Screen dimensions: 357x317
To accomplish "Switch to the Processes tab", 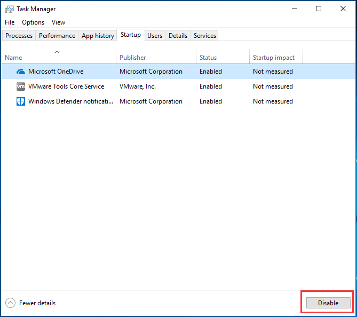I will pyautogui.click(x=19, y=36).
